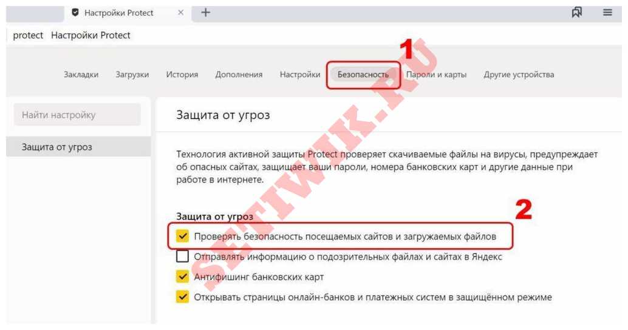Open the История section
The width and height of the screenshot is (628, 330).
point(182,75)
